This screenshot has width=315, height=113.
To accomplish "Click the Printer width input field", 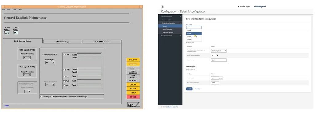I will [x=215, y=78].
